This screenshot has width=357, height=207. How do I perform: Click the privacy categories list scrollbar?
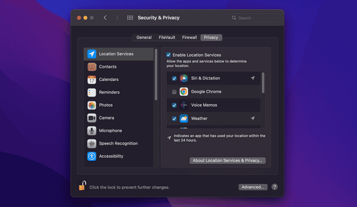156,75
